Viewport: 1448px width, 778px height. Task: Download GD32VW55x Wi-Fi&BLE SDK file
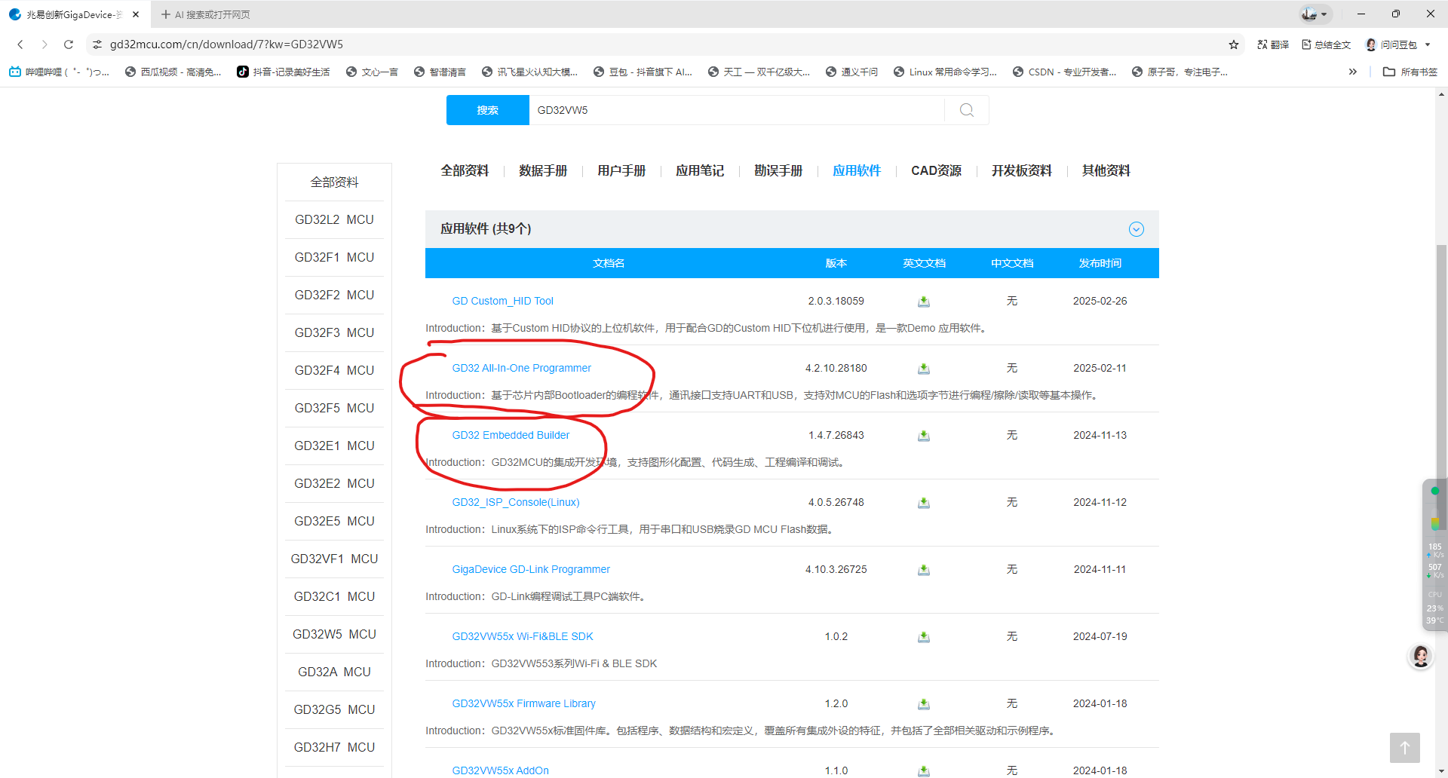click(923, 637)
